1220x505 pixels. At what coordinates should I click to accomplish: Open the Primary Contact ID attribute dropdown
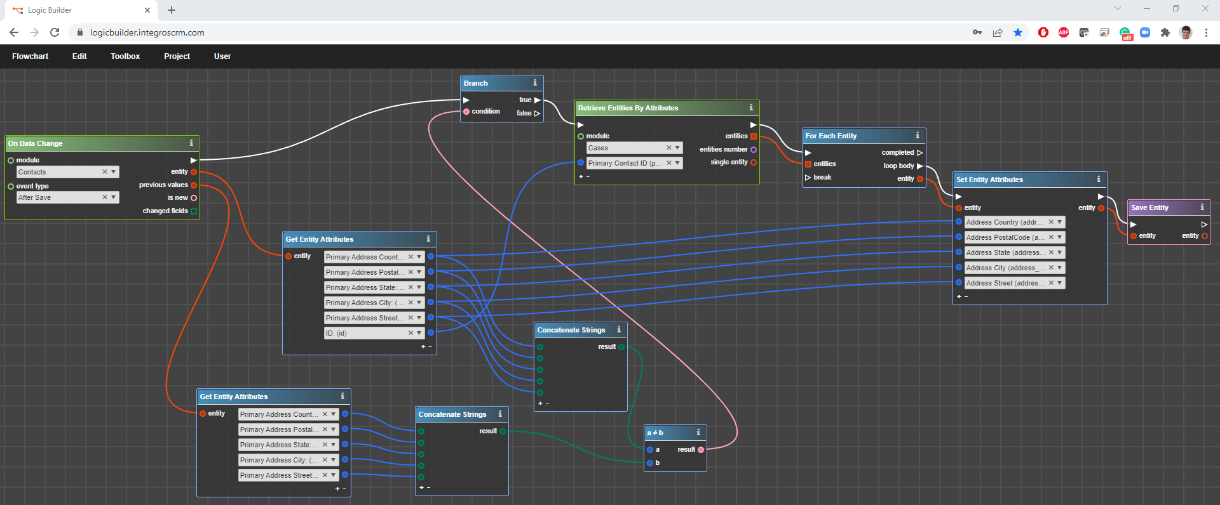pyautogui.click(x=677, y=163)
